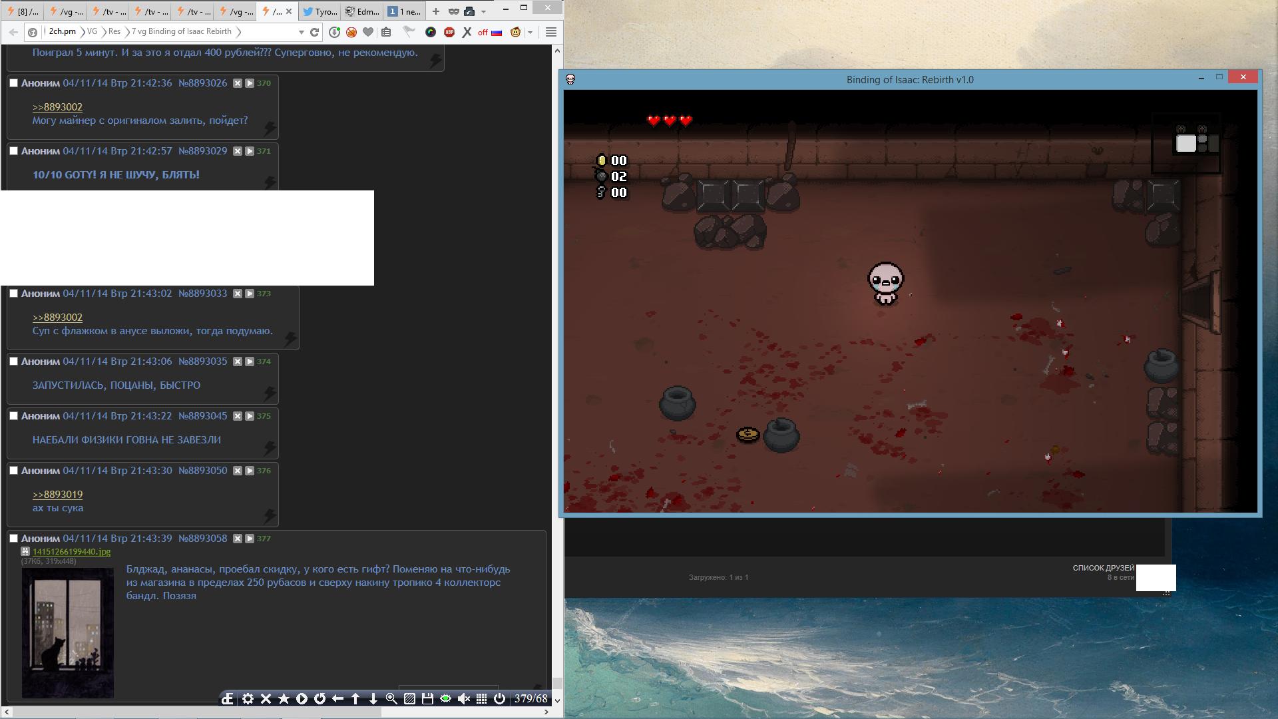Click the Russian flag extension icon
Screen dimensions: 1278x719
[497, 32]
